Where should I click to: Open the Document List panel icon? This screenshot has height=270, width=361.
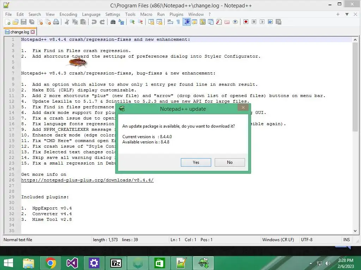point(211,22)
